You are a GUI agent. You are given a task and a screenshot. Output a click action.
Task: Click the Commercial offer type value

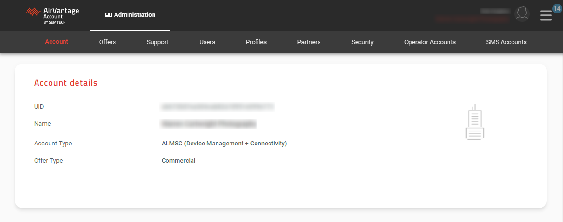(x=179, y=161)
